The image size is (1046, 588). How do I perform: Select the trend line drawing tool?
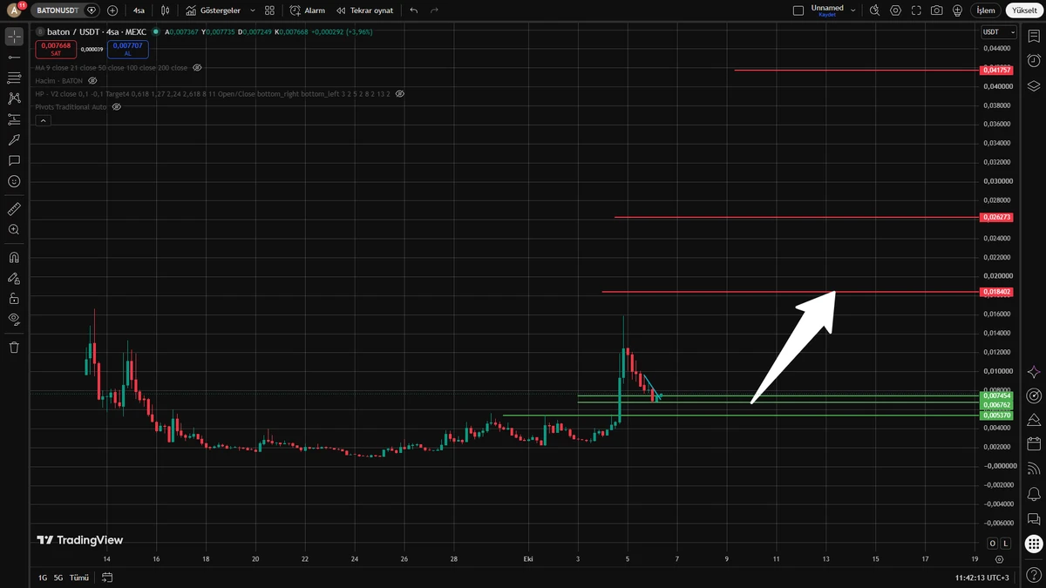tap(14, 57)
